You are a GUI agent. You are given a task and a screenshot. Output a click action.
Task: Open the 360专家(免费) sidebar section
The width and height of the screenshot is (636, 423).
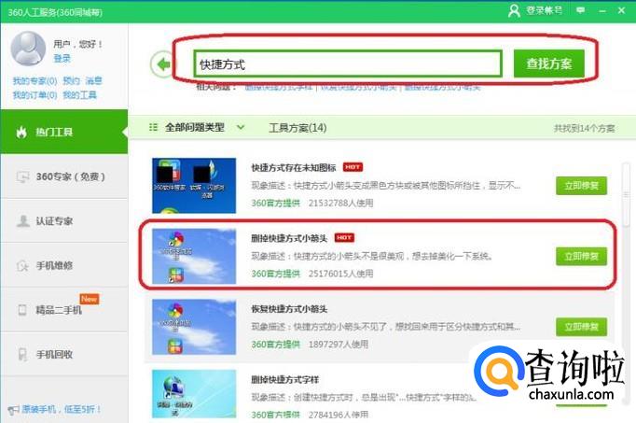click(x=64, y=176)
